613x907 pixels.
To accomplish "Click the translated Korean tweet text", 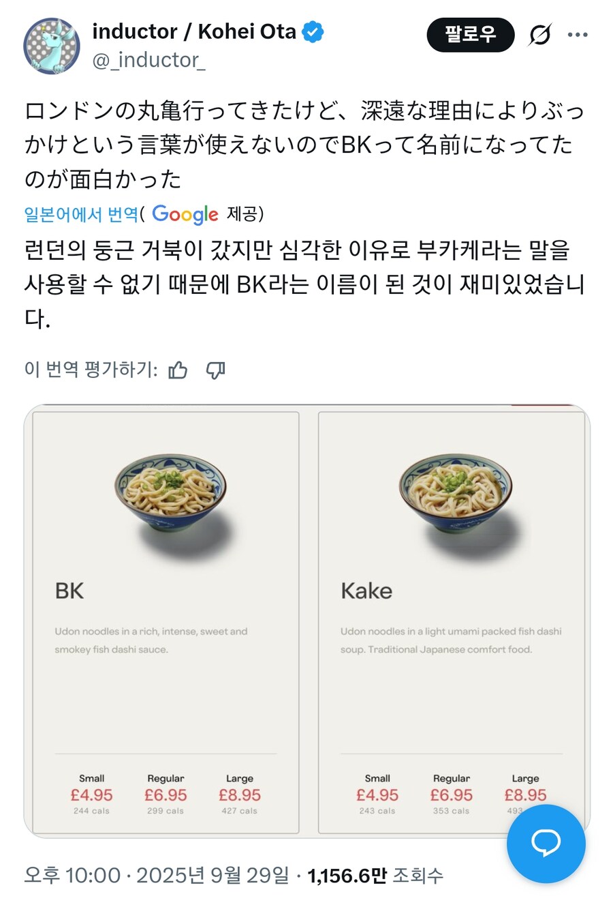I will (304, 284).
